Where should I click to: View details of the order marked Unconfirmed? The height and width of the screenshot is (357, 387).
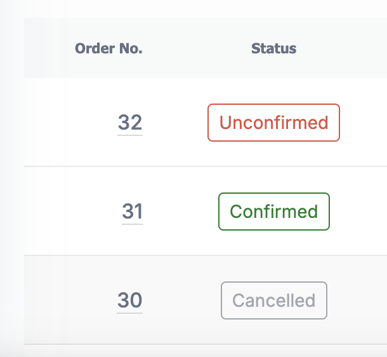pyautogui.click(x=130, y=123)
